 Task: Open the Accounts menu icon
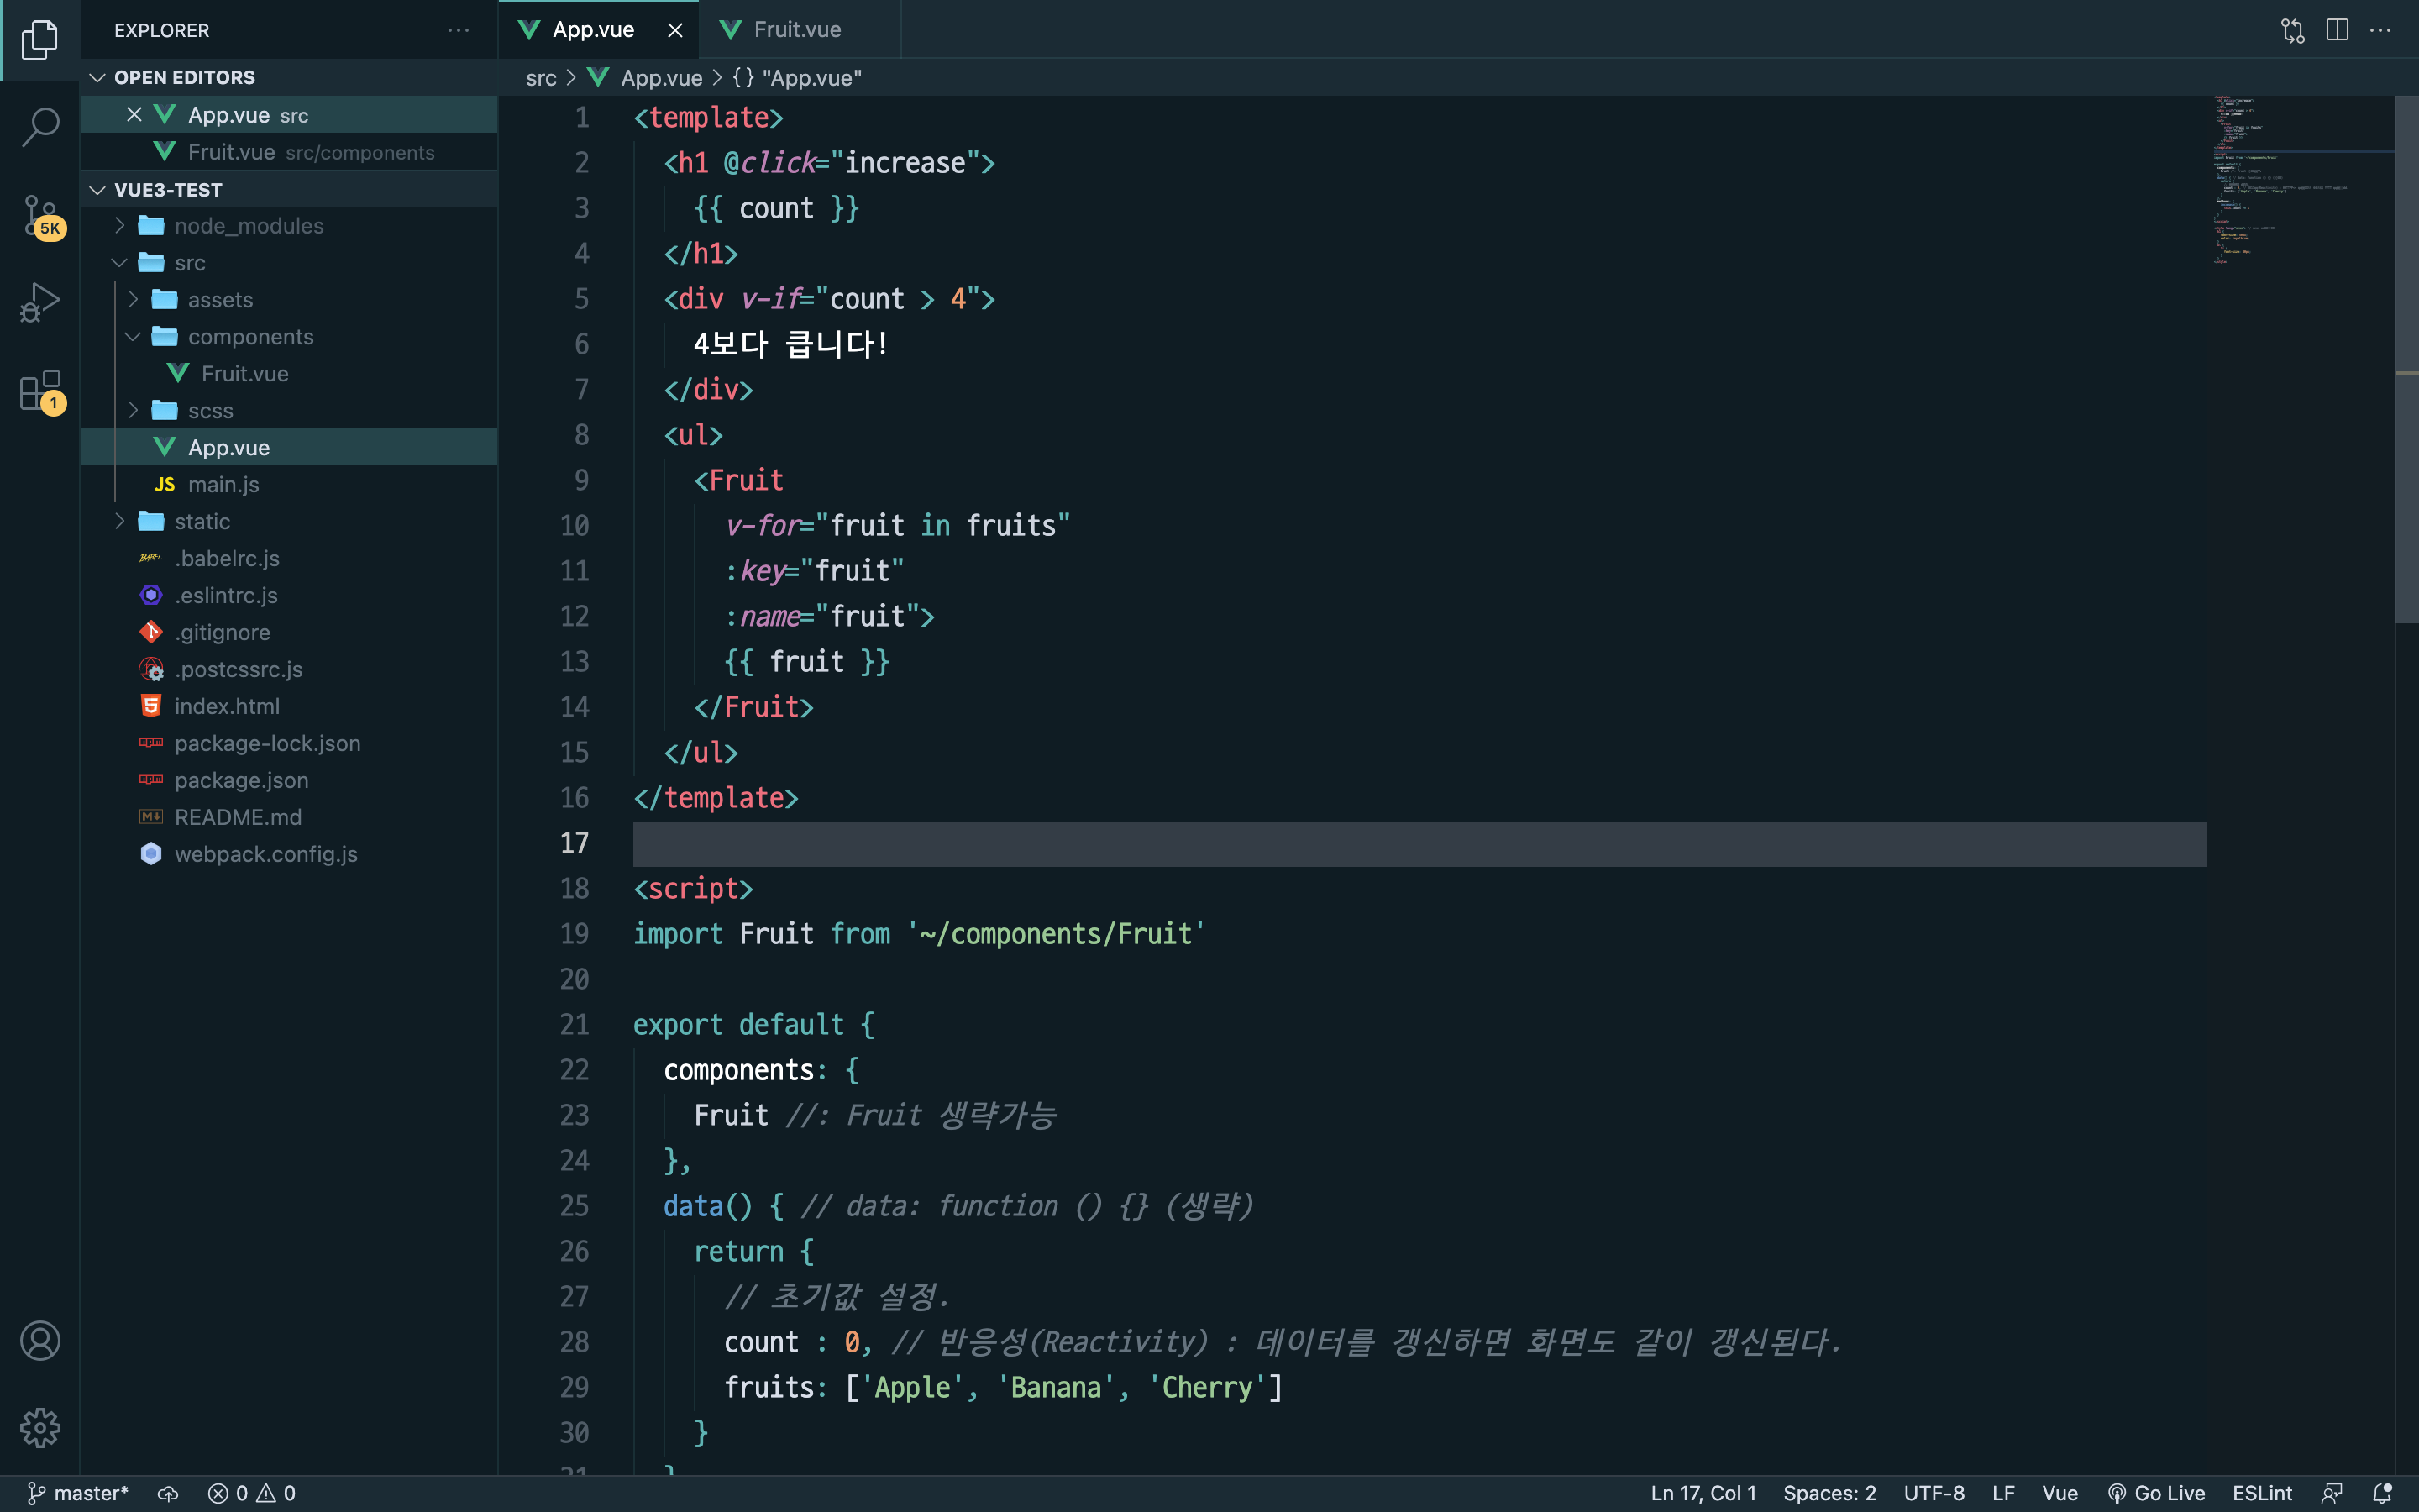(x=40, y=1341)
